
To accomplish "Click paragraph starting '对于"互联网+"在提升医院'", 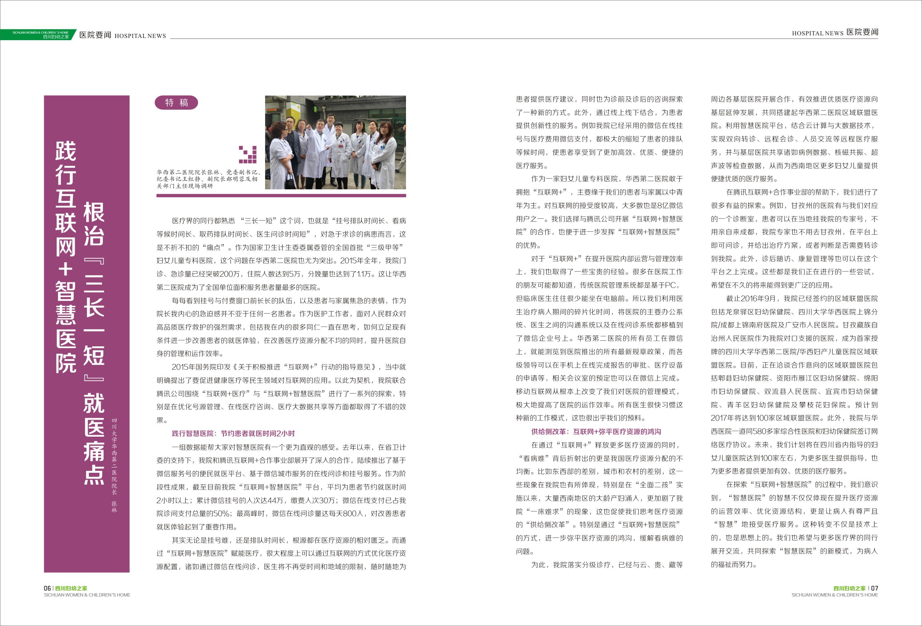I will (599, 338).
